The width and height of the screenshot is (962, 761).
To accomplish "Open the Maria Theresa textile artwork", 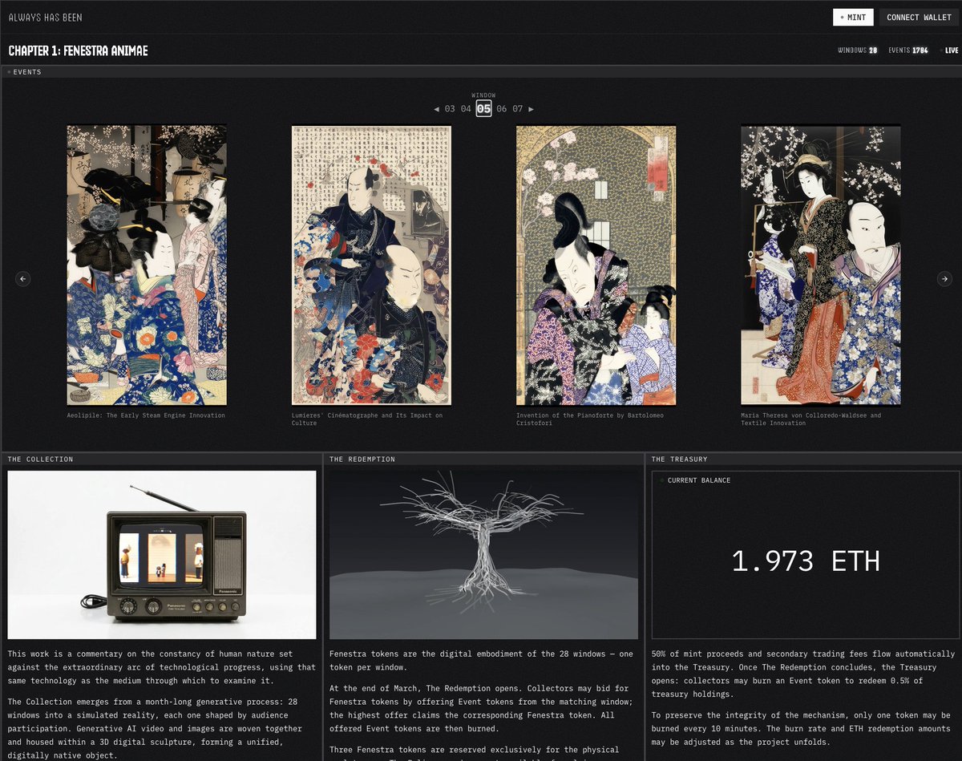I will point(820,265).
